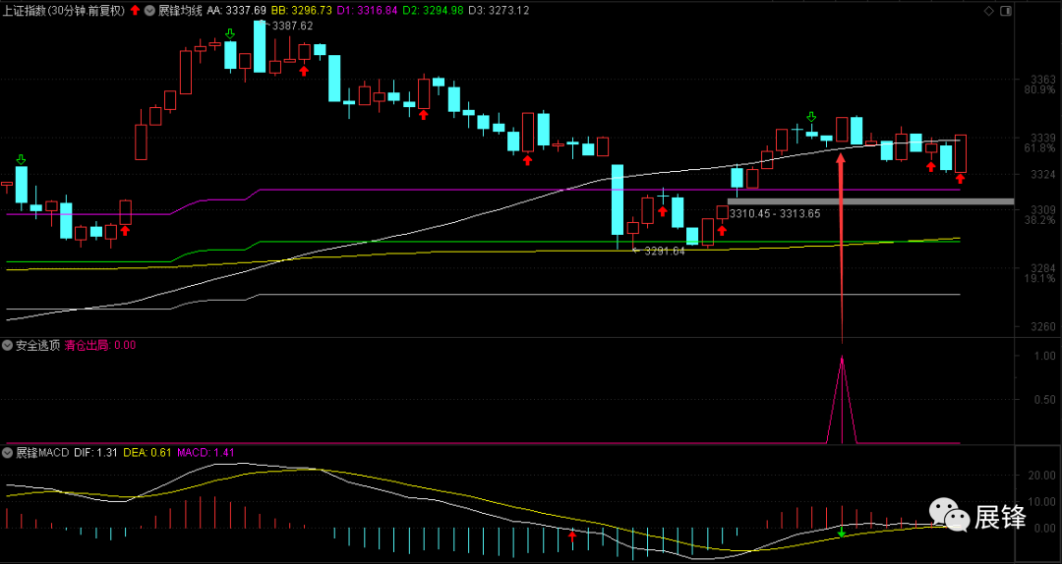1062x564 pixels.
Task: Click the 19.1% retracement label
Action: (1039, 278)
